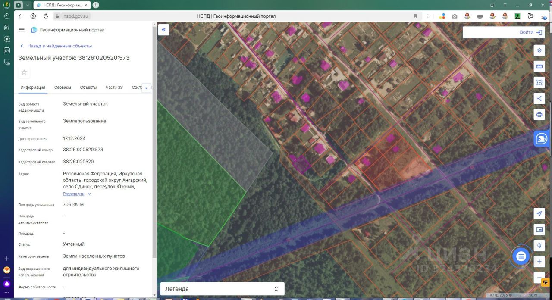Switch to the Объекты tab

click(x=88, y=87)
